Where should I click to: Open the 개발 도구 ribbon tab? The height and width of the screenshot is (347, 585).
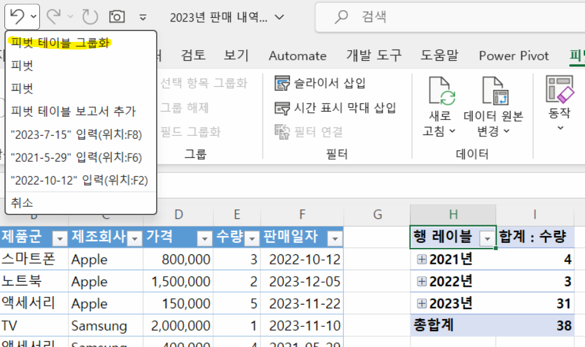[x=374, y=55]
